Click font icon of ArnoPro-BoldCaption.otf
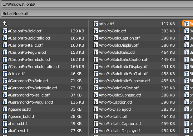This screenshot has height=136, width=193. click(x=96, y=38)
